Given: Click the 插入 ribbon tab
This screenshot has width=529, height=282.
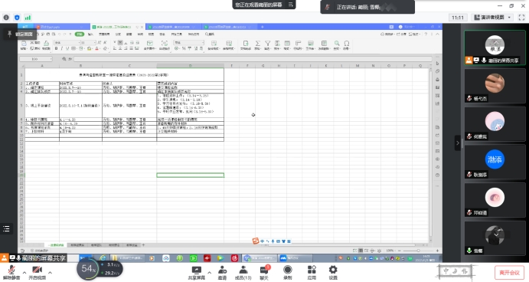Looking at the screenshot, I should pyautogui.click(x=90, y=34).
